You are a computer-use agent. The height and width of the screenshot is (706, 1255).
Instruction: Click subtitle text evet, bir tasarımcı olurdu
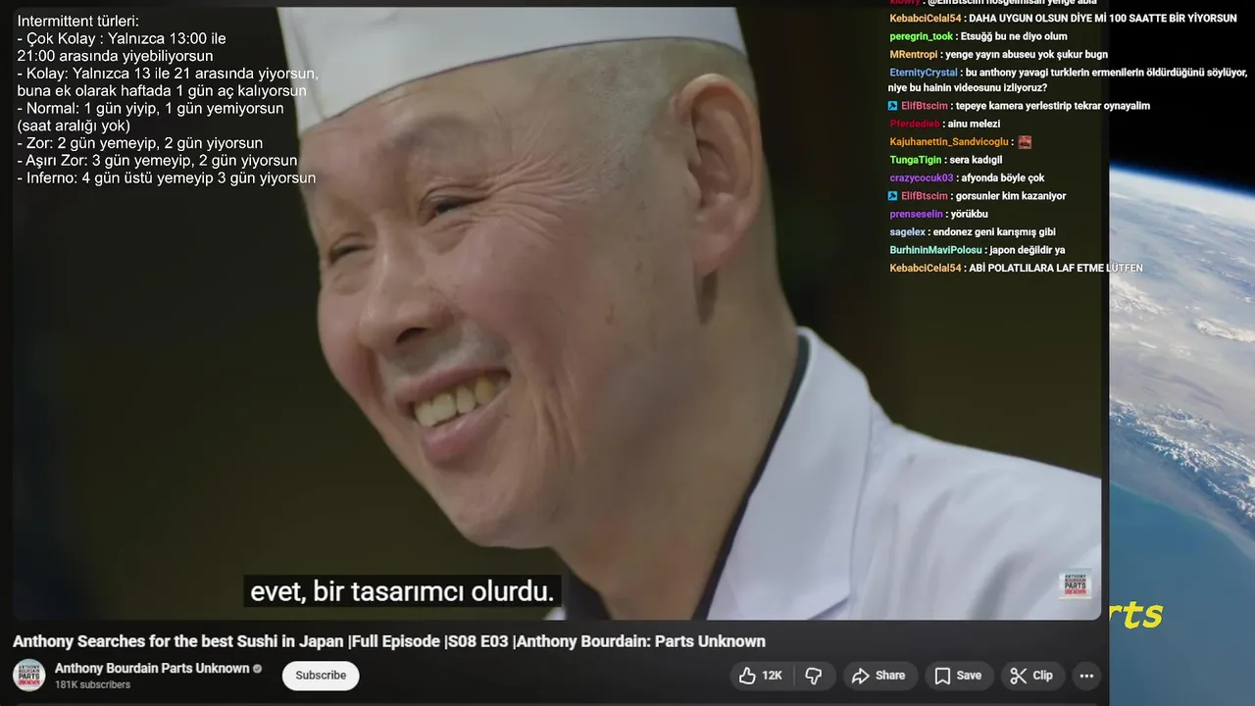[x=402, y=592]
